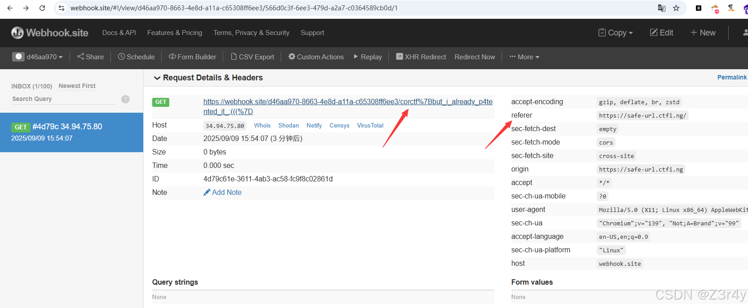The image size is (748, 308).
Task: Click VirusTotal lookup link
Action: pyautogui.click(x=370, y=126)
